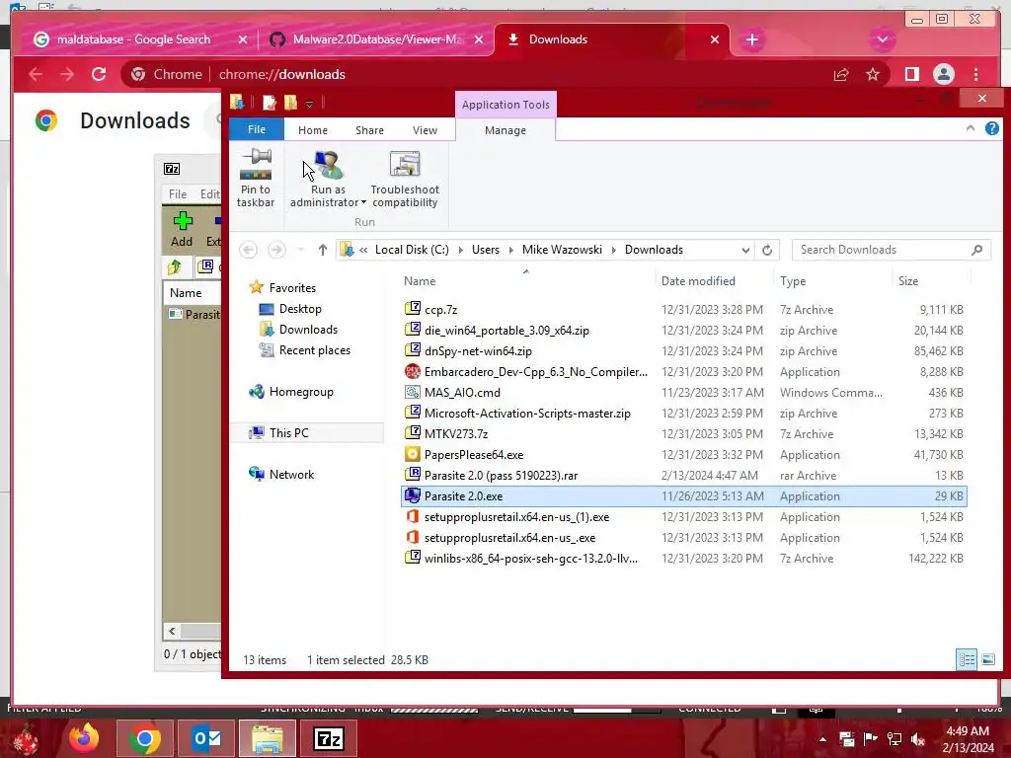Expand the hidden path chevron in address bar
Screen dimensions: 1011x758
pos(363,250)
